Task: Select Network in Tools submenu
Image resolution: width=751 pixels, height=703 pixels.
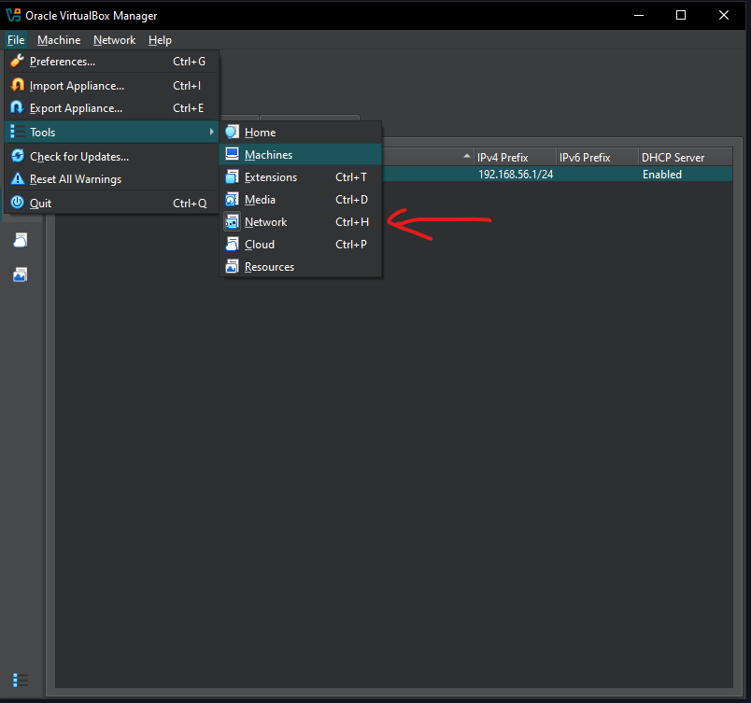Action: [x=301, y=222]
